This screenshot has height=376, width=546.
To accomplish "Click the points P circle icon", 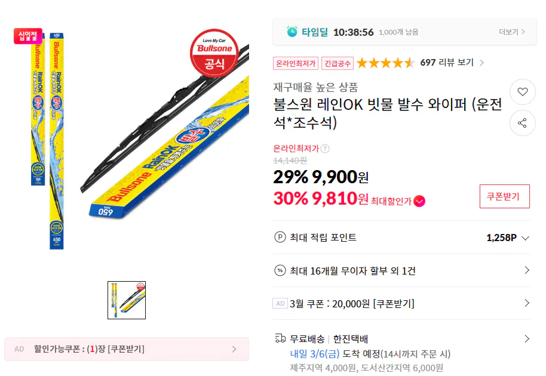I will (280, 238).
